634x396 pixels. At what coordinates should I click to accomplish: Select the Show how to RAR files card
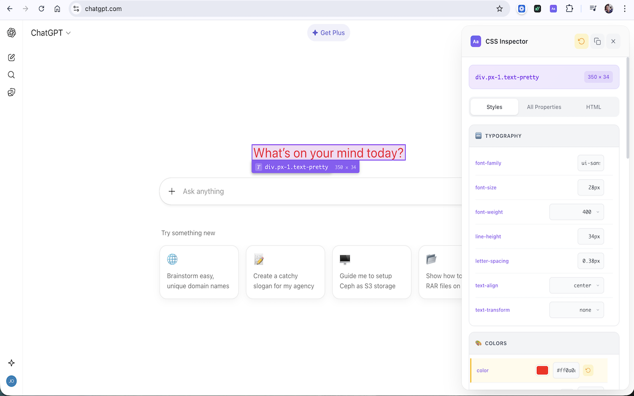click(440, 272)
